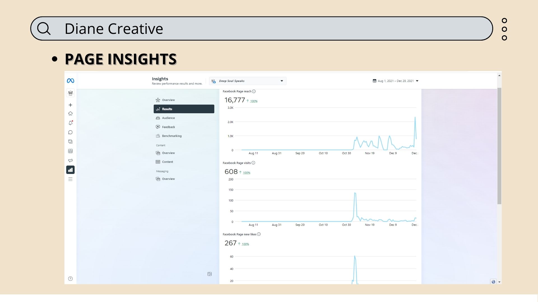Open the notifications bell icon
The image size is (538, 302).
(x=70, y=123)
